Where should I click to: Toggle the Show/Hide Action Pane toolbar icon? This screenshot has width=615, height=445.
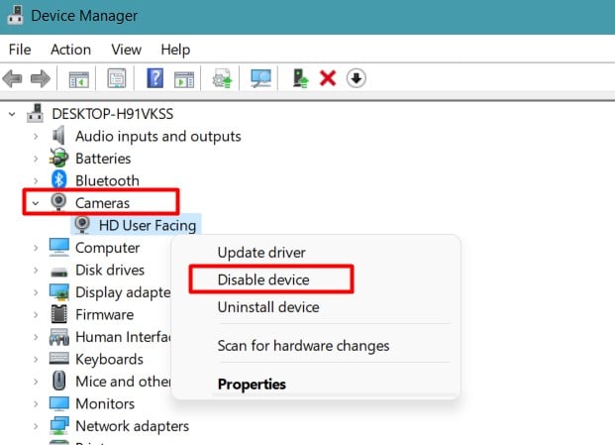[184, 79]
